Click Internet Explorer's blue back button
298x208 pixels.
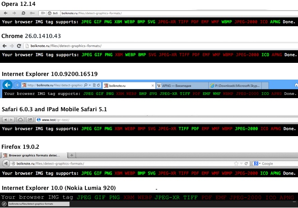pos(7,85)
